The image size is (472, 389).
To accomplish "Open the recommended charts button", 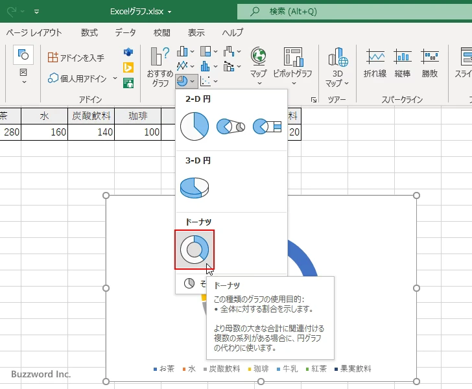I will pos(160,67).
